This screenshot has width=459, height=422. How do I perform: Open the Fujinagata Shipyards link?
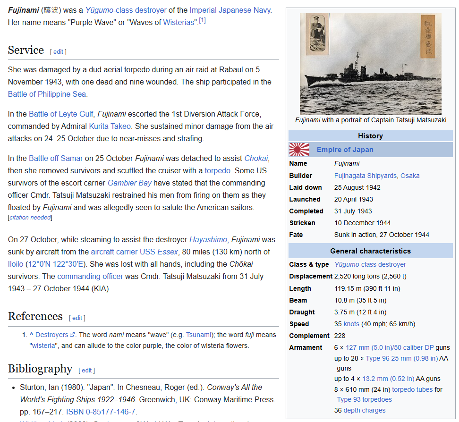coord(365,176)
